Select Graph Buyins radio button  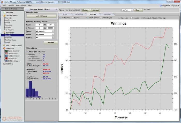(100, 18)
